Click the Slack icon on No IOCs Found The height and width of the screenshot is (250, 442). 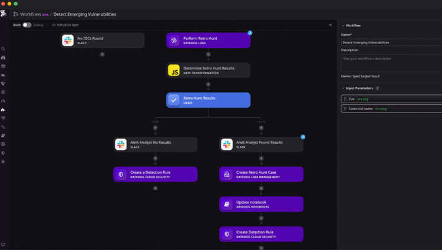68,40
